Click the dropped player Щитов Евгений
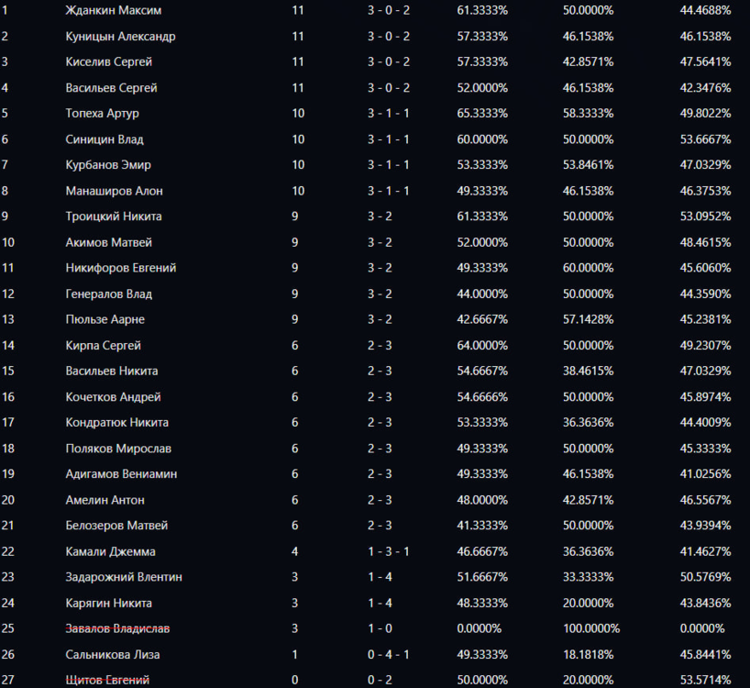The width and height of the screenshot is (750, 688). tap(107, 680)
